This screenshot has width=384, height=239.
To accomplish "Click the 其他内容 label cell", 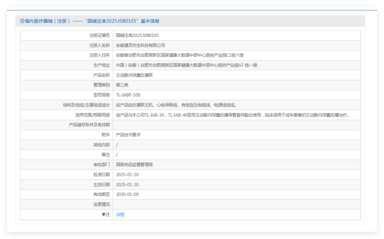I will tap(67, 145).
